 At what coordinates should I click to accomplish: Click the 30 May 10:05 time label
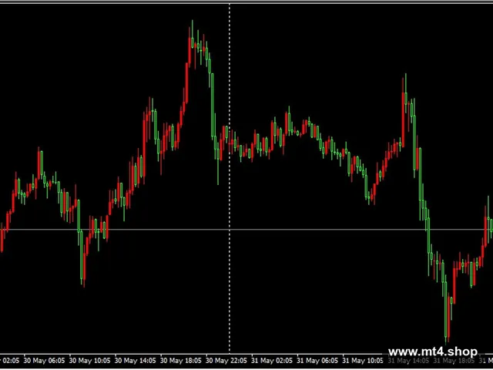[90, 361]
